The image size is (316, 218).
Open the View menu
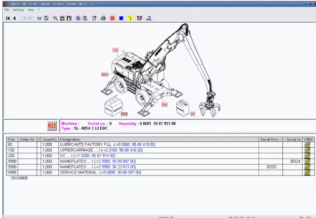pyautogui.click(x=31, y=10)
